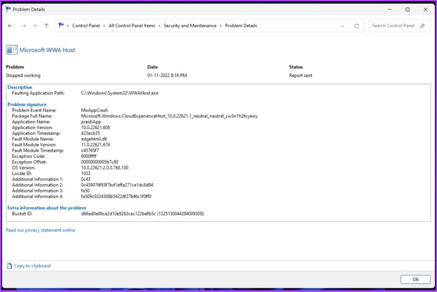Refresh the Problem Details page
The image size is (437, 292).
(356, 26)
